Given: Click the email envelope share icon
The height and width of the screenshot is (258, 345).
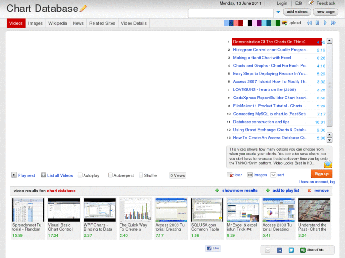Looking at the screenshot, I should (x=268, y=250).
